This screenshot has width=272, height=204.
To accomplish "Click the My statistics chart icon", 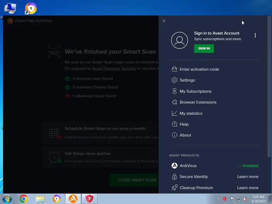I will pos(174,113).
